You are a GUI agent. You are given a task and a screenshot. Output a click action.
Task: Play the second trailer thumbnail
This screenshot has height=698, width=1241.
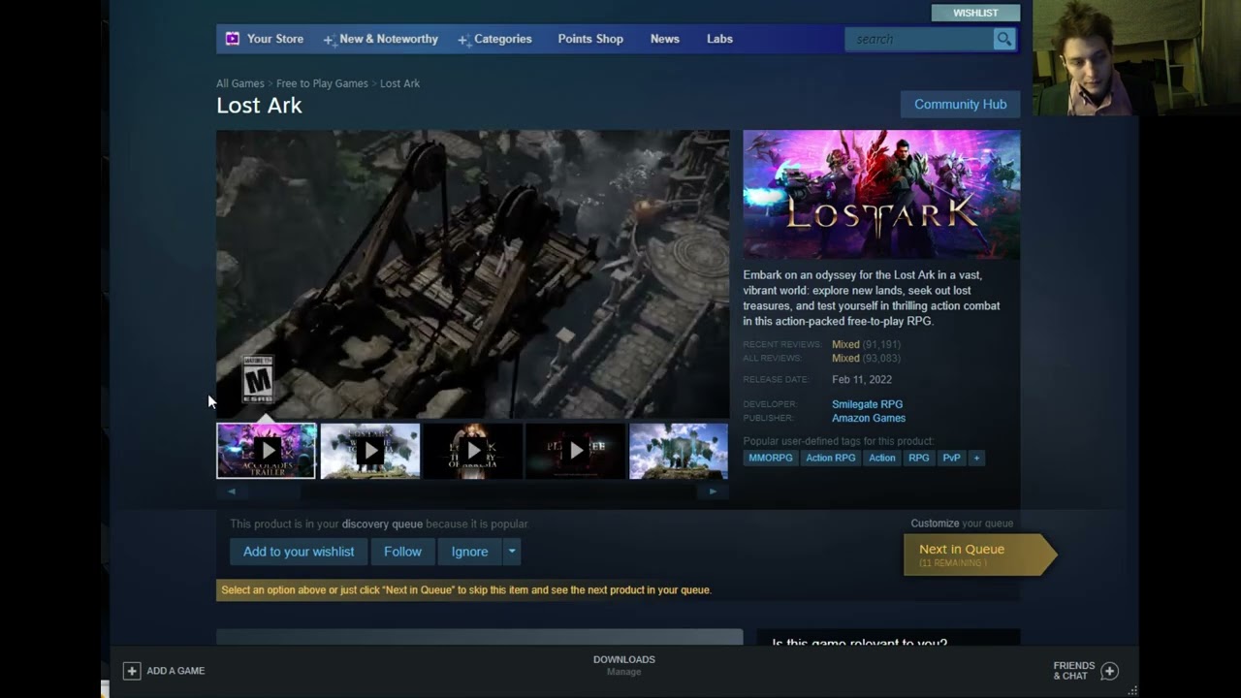(370, 451)
